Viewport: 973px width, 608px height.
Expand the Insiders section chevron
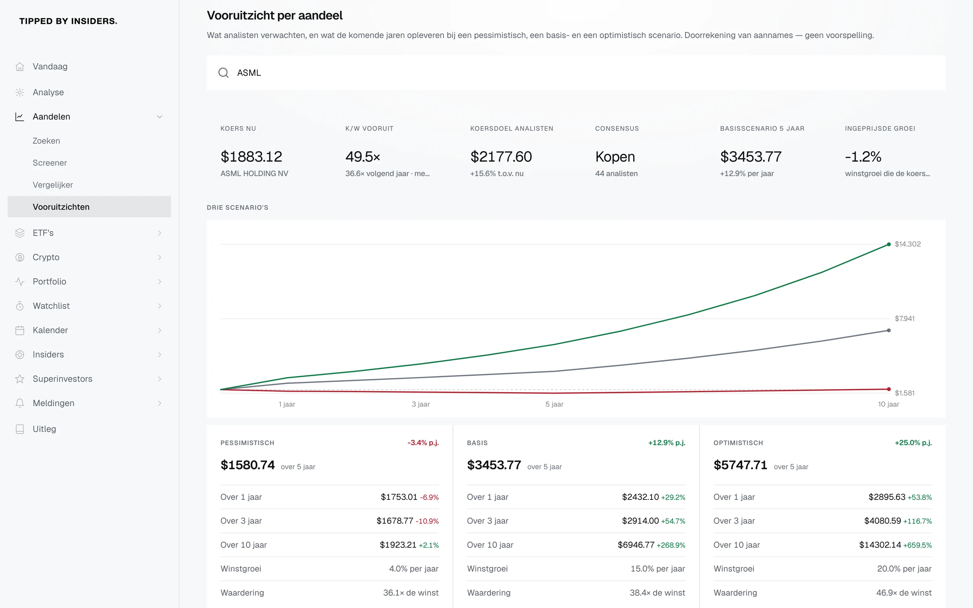click(x=160, y=355)
